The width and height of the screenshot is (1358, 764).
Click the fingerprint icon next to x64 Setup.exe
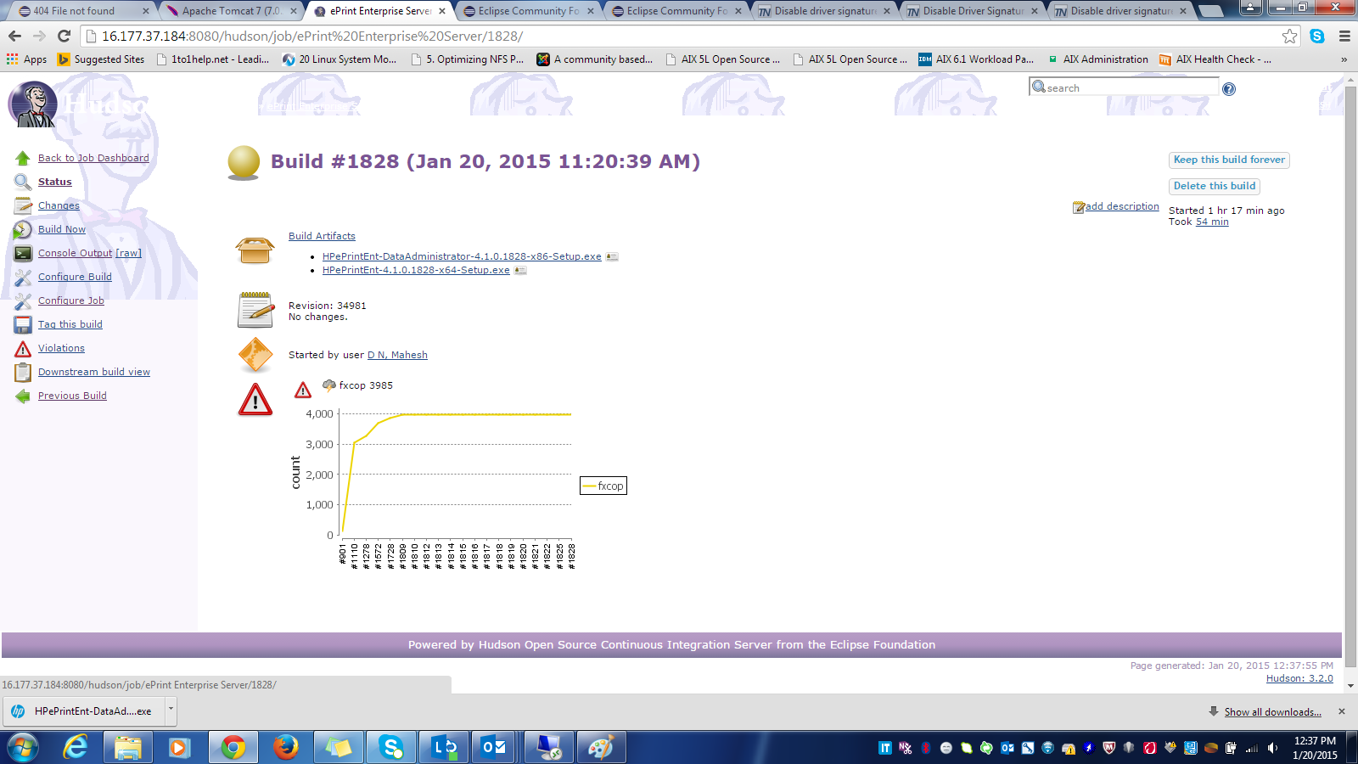pos(520,270)
